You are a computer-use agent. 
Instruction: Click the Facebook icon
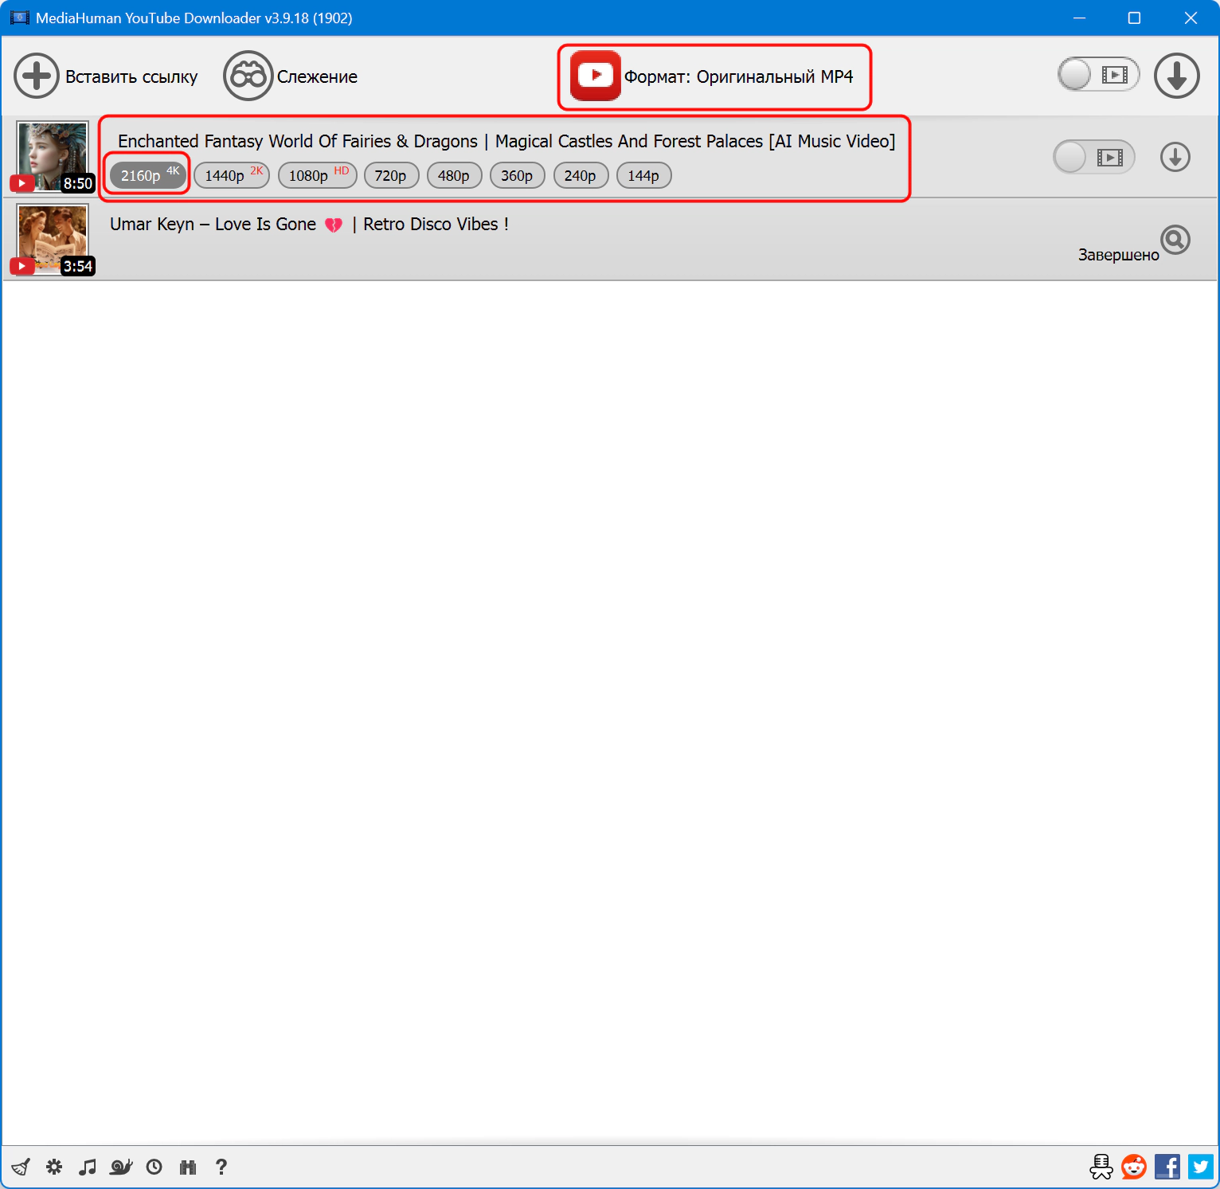pos(1167,1167)
